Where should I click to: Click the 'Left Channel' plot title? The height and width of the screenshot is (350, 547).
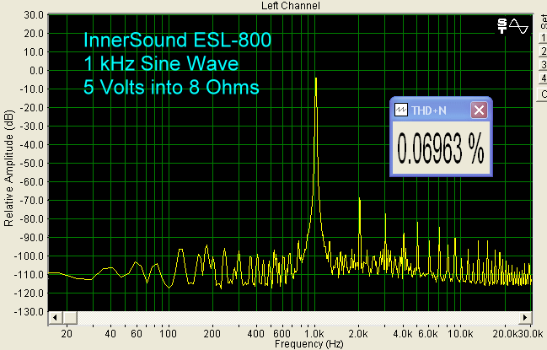tap(291, 6)
